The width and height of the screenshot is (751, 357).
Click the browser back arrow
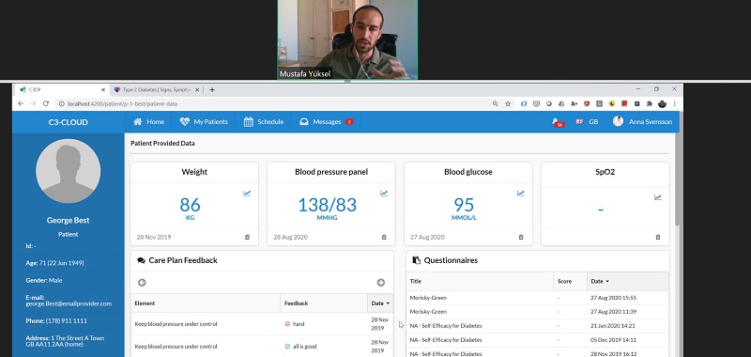coord(21,103)
